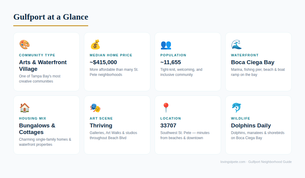Click the Dolphins Daily heading
This screenshot has width=305, height=178.
pos(251,126)
